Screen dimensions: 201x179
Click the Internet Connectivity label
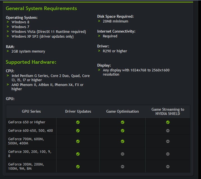(x=116, y=31)
